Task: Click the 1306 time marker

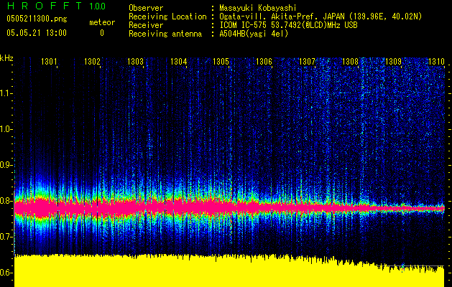Action: point(264,62)
